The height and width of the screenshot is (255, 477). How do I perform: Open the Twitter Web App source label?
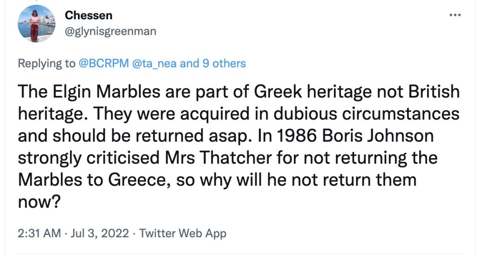[183, 233]
